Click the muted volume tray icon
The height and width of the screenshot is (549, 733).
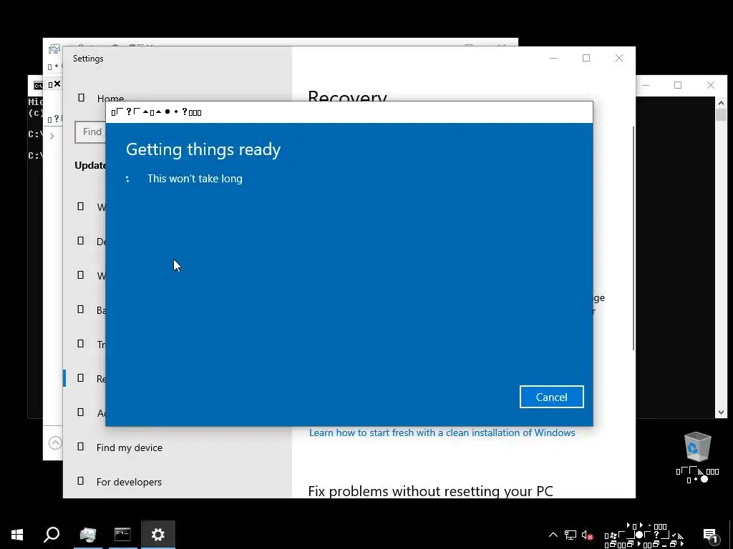(x=588, y=535)
